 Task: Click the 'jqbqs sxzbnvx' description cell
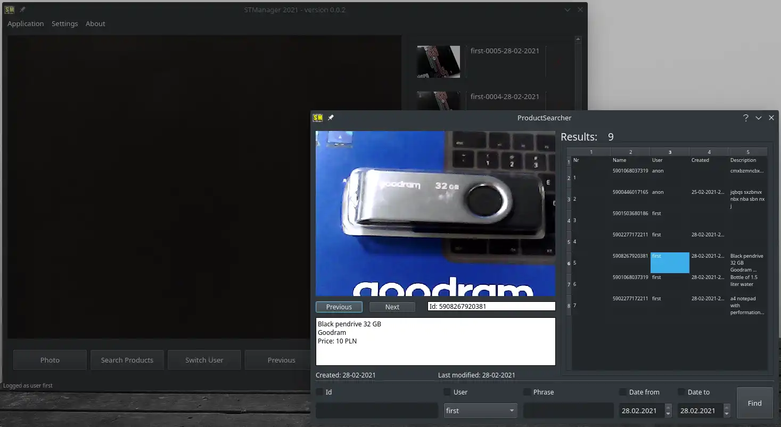pos(748,199)
